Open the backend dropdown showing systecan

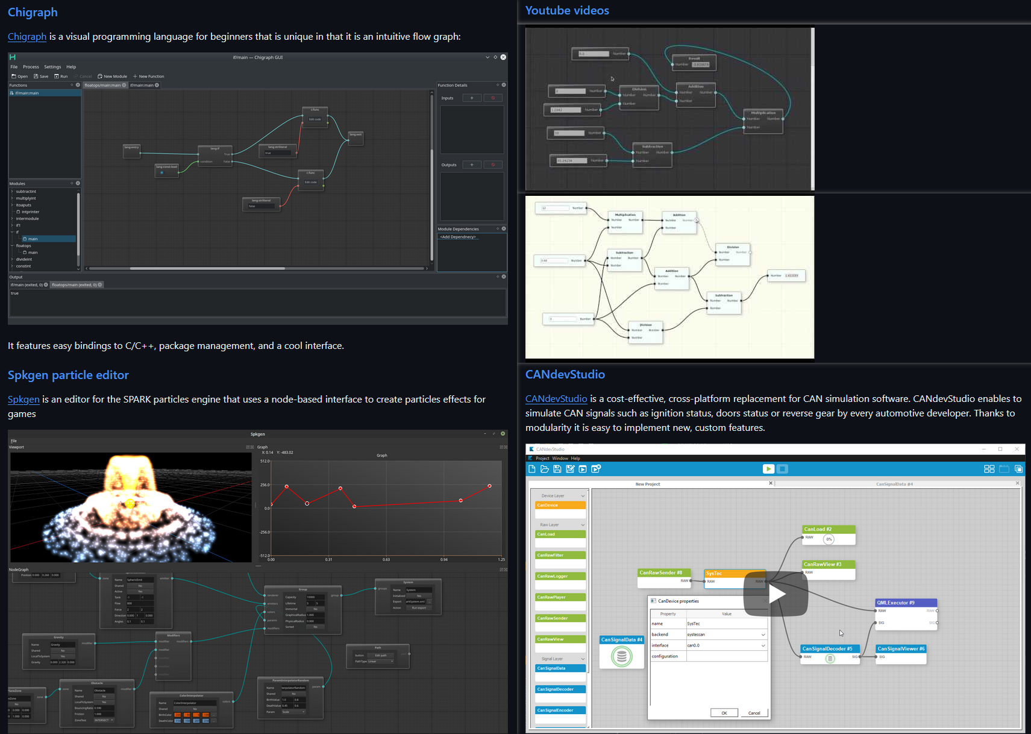click(763, 635)
